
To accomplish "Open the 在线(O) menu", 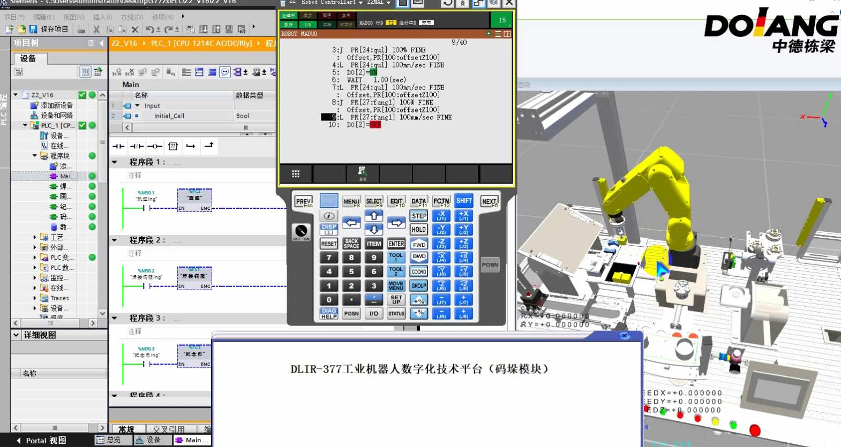I will [132, 17].
